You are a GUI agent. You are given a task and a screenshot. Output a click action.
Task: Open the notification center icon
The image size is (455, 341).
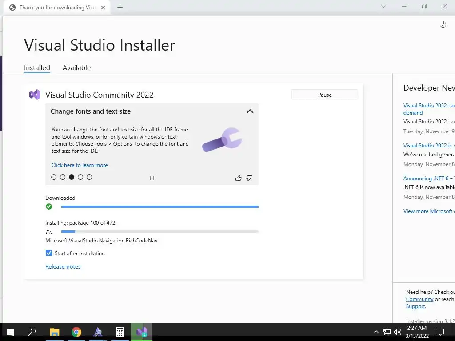tap(440, 332)
